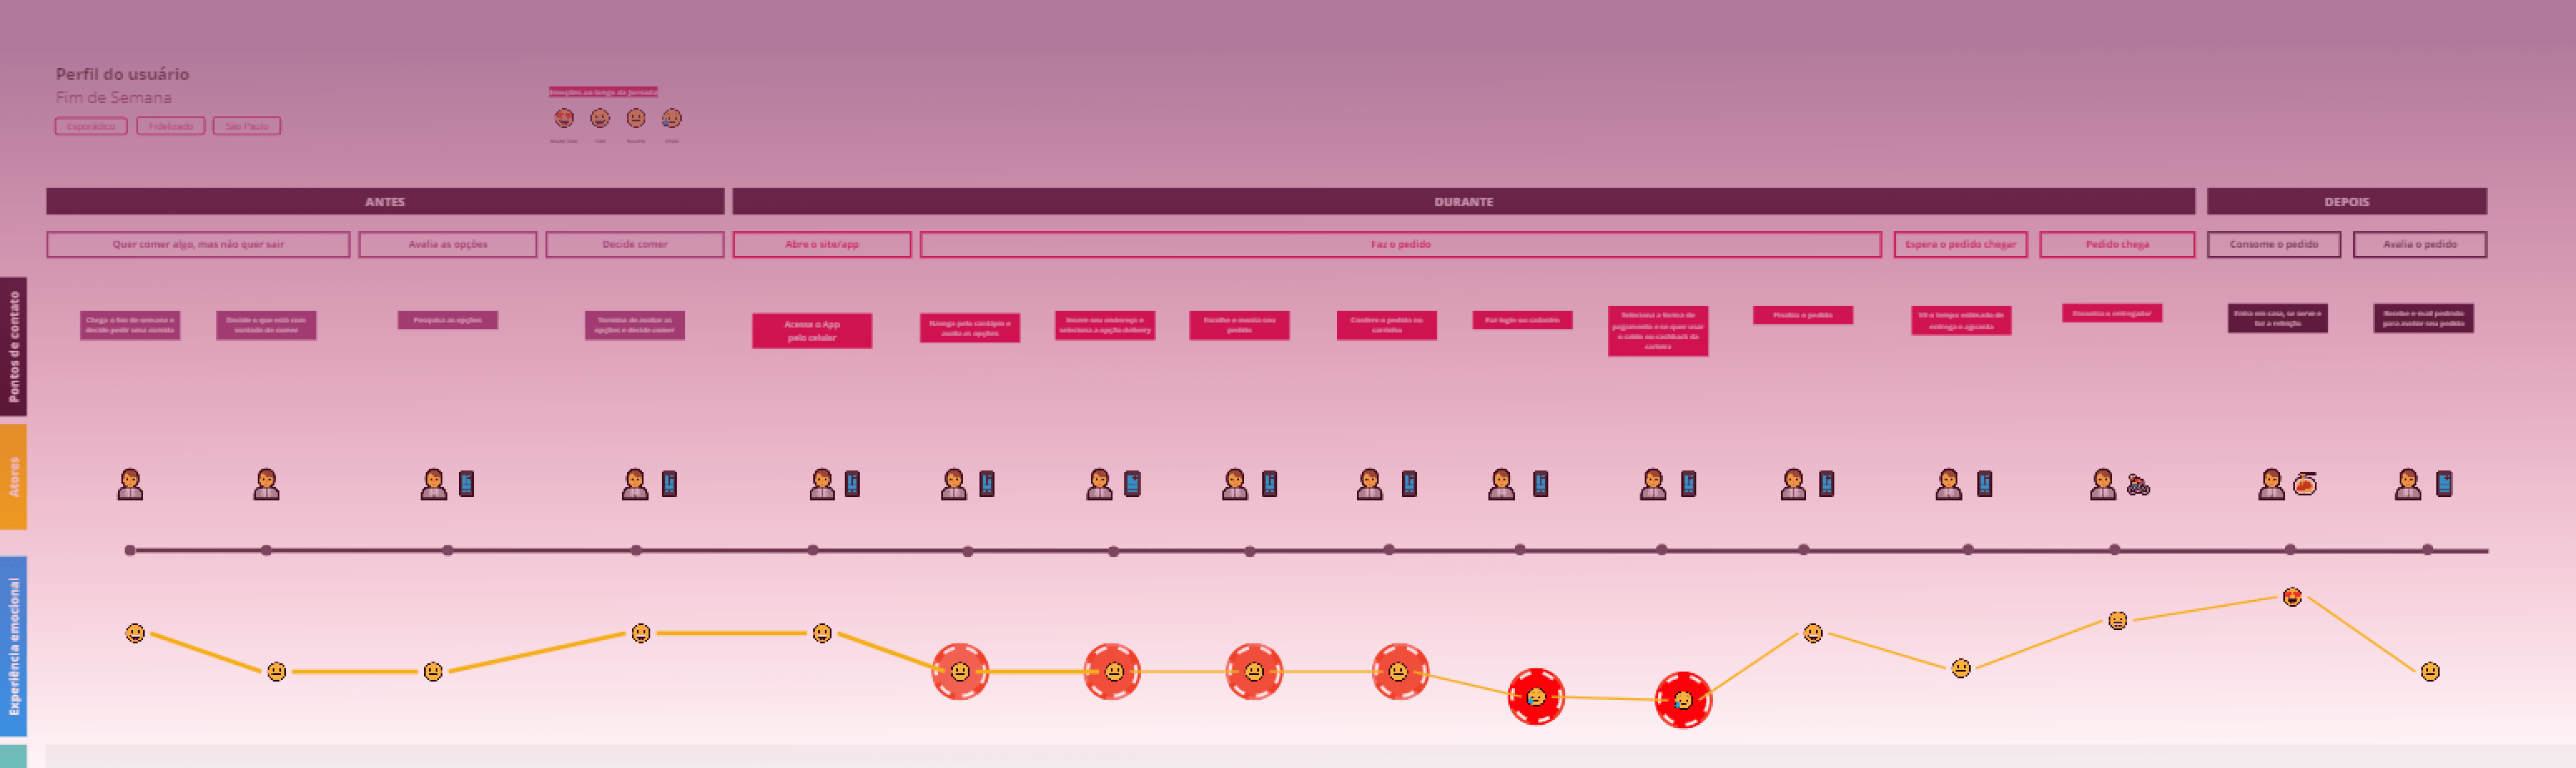This screenshot has width=2576, height=768.
Task: Click the 'Encontra o entregador' sticky note
Action: (x=2112, y=313)
